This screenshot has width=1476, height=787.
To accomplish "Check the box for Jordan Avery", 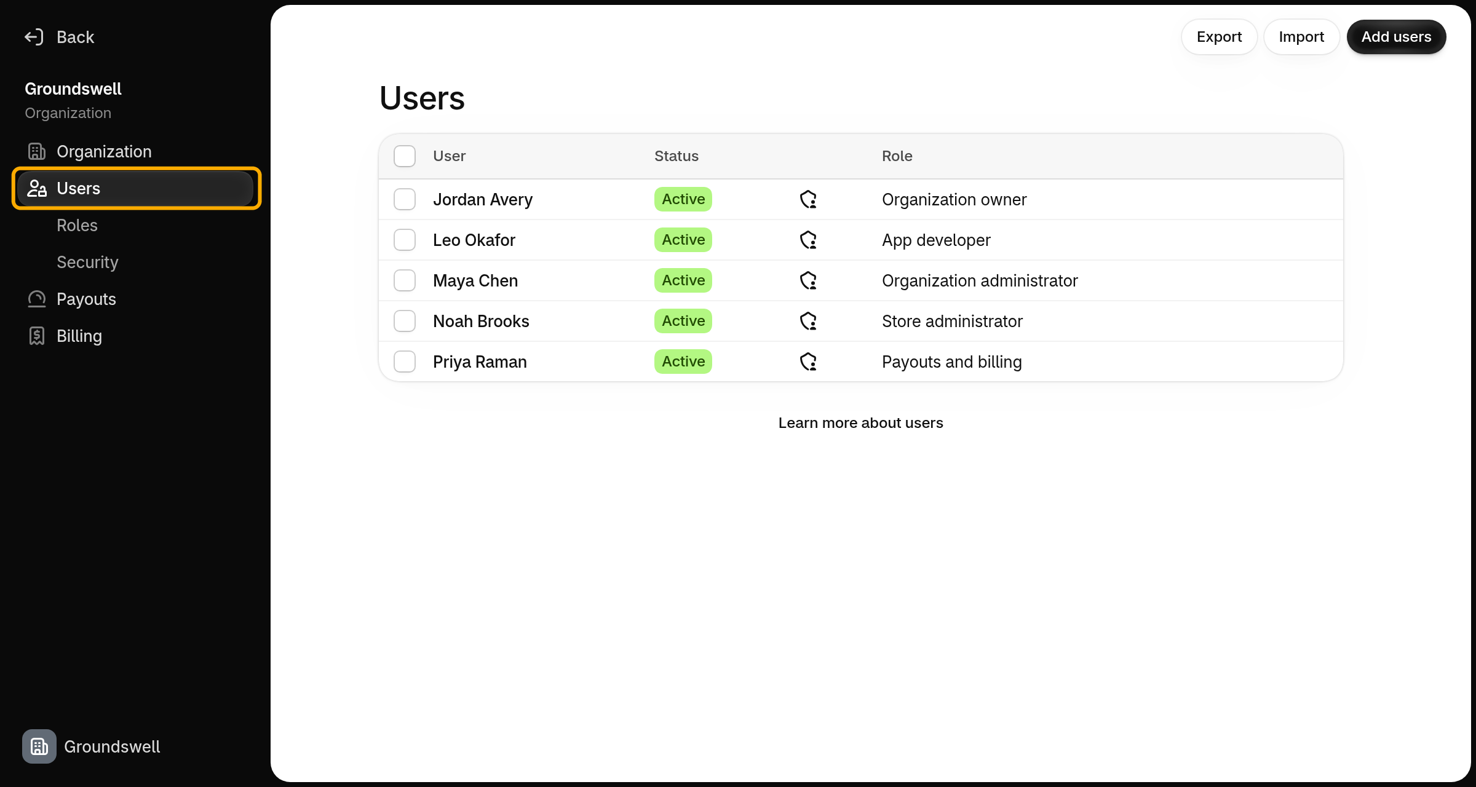I will click(405, 199).
